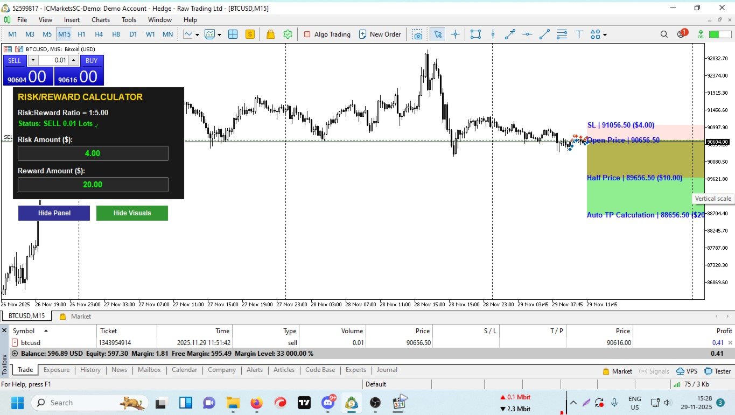Select the text label T tool
The height and width of the screenshot is (415, 735).
coord(579,34)
